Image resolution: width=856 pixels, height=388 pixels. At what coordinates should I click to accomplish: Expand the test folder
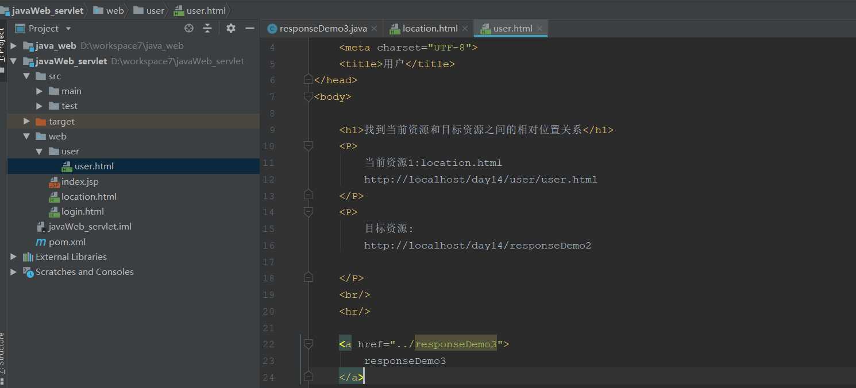click(39, 106)
